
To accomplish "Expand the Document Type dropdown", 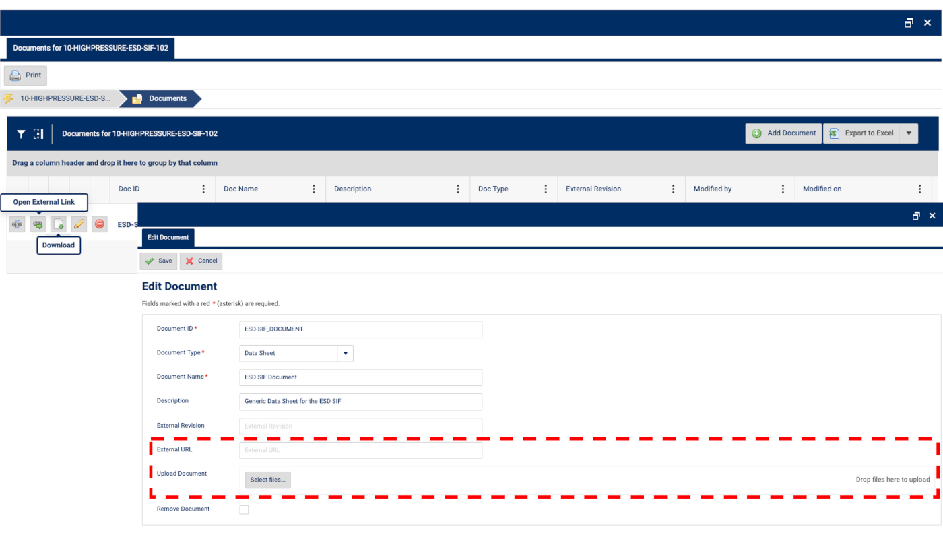I will click(x=345, y=353).
